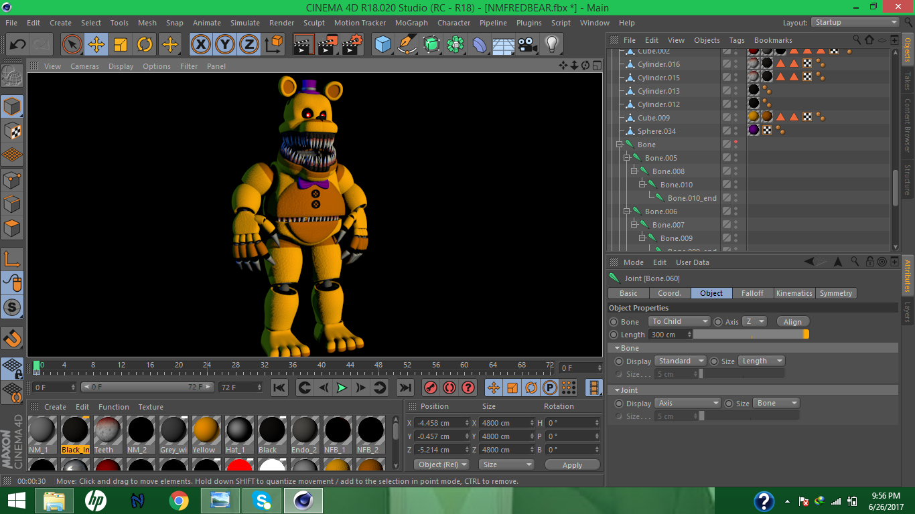Open the Axis Z dropdown
The width and height of the screenshot is (915, 514).
point(754,322)
